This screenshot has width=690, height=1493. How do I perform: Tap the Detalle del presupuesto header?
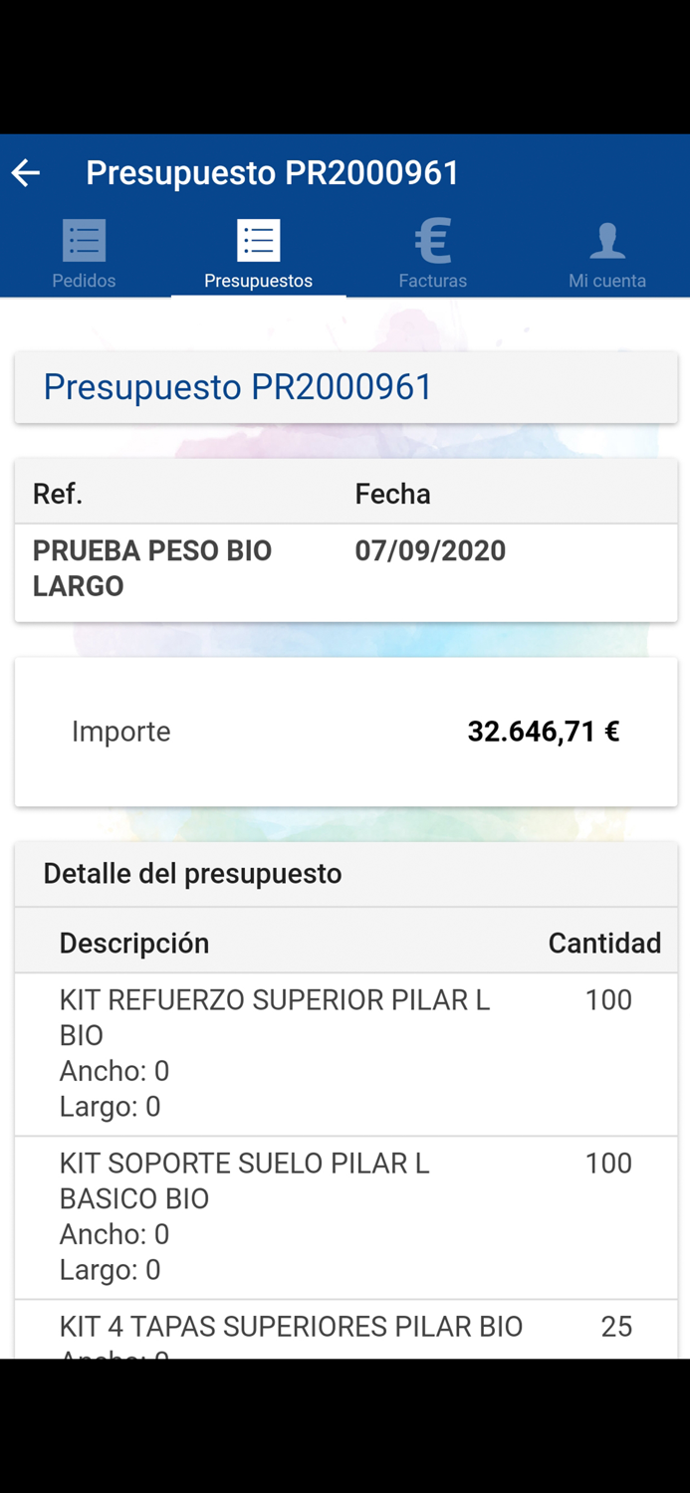click(192, 874)
